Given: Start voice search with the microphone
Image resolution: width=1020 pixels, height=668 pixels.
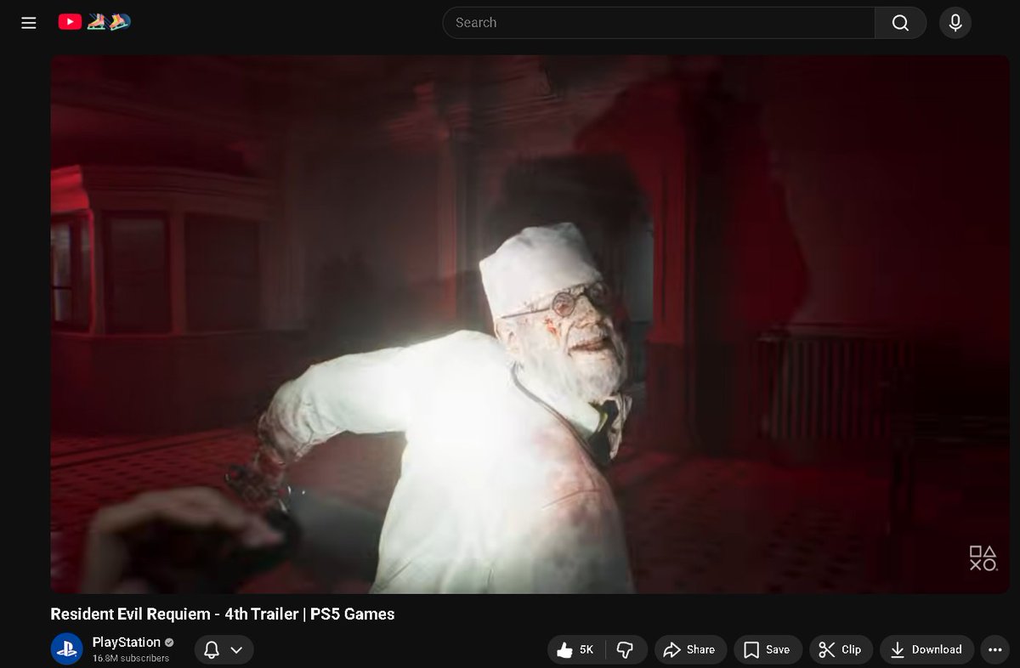Looking at the screenshot, I should pyautogui.click(x=955, y=23).
